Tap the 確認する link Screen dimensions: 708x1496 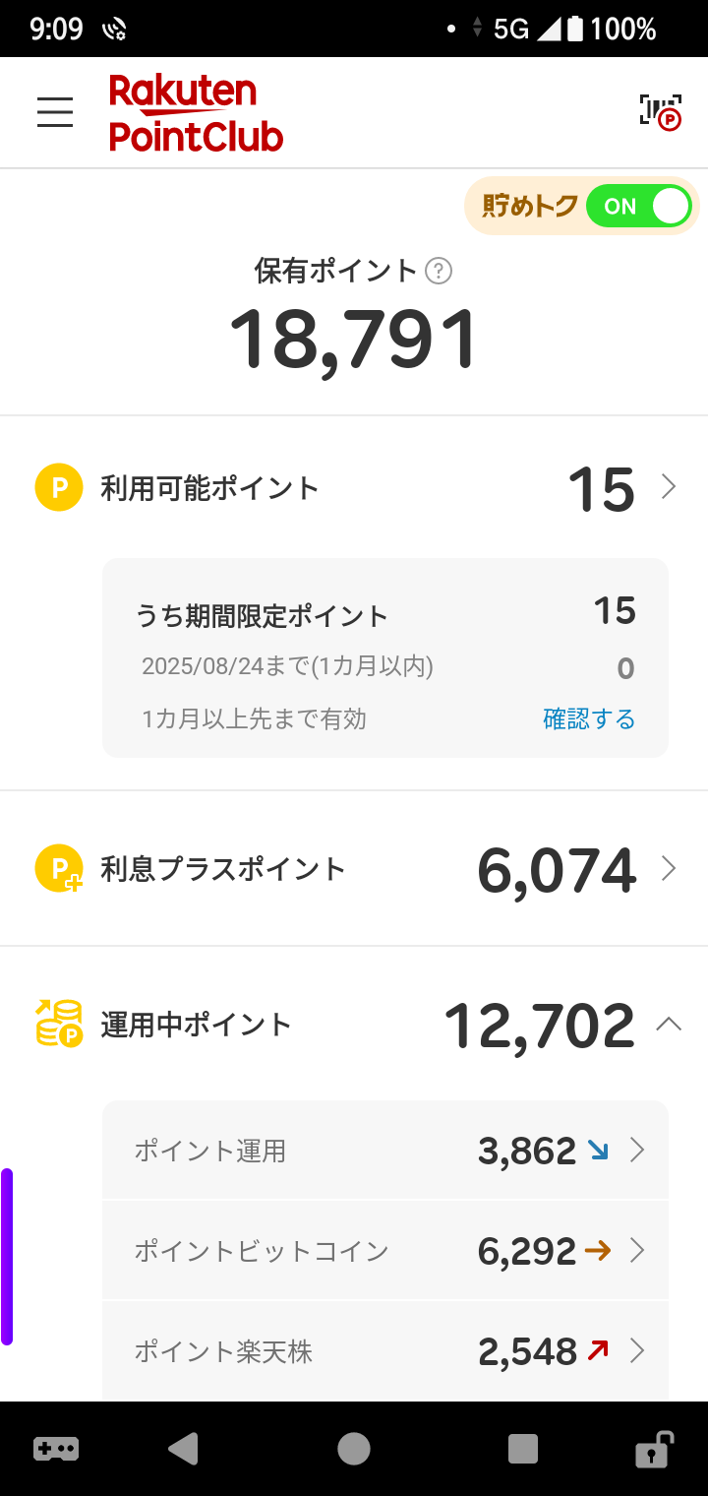point(589,719)
